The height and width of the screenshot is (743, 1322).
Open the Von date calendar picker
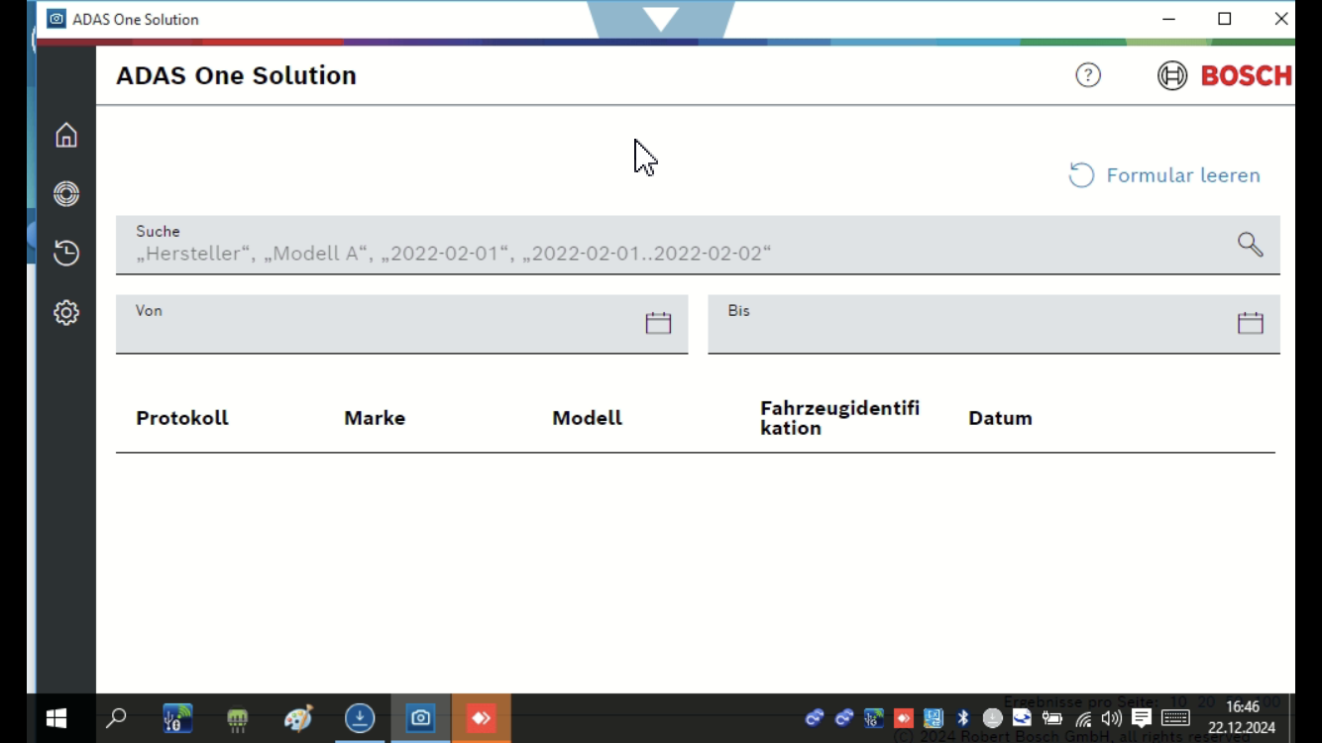tap(658, 323)
